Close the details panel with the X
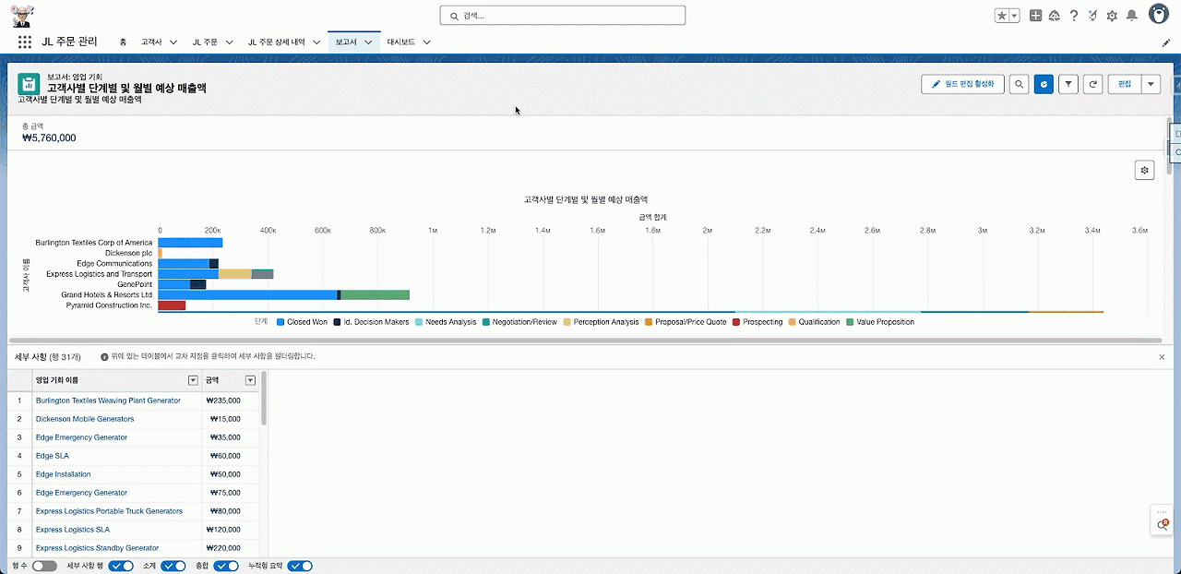This screenshot has height=574, width=1181. [x=1162, y=356]
